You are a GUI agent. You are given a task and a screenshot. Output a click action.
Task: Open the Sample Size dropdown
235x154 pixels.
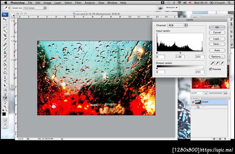point(34,8)
